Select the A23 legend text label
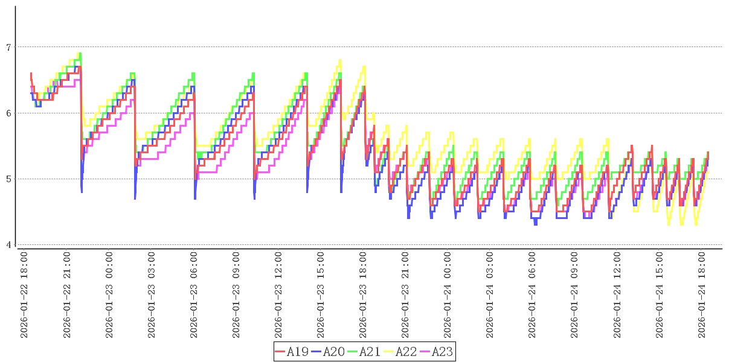The image size is (729, 362). pyautogui.click(x=442, y=352)
